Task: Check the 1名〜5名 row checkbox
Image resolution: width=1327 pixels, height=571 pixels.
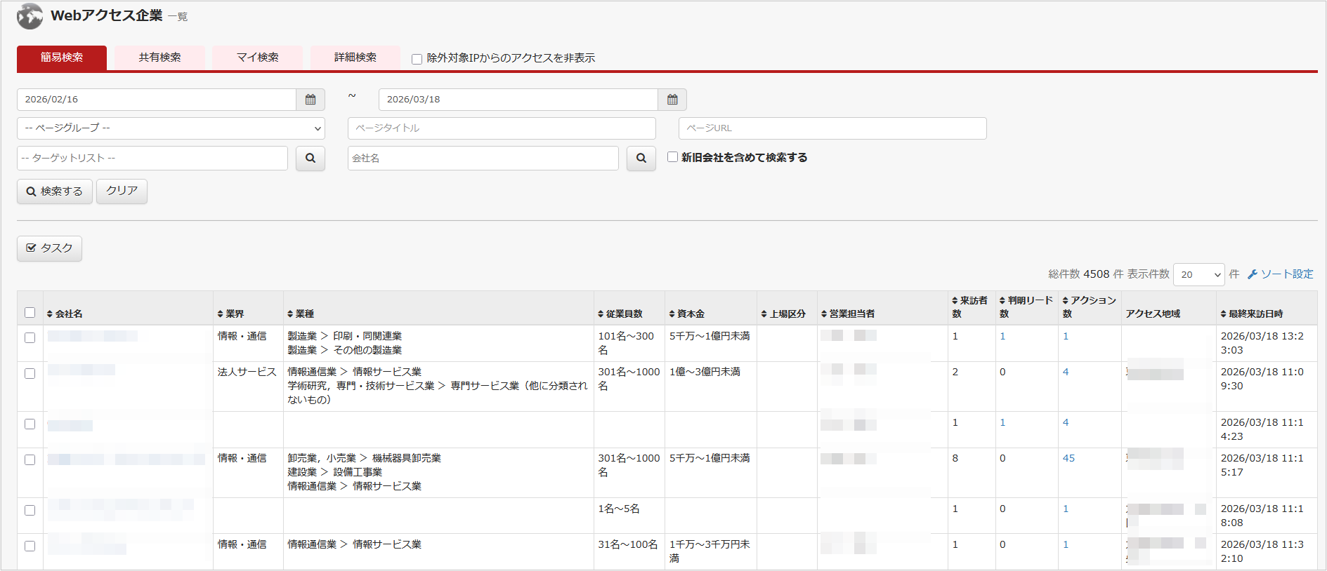Action: 30,510
